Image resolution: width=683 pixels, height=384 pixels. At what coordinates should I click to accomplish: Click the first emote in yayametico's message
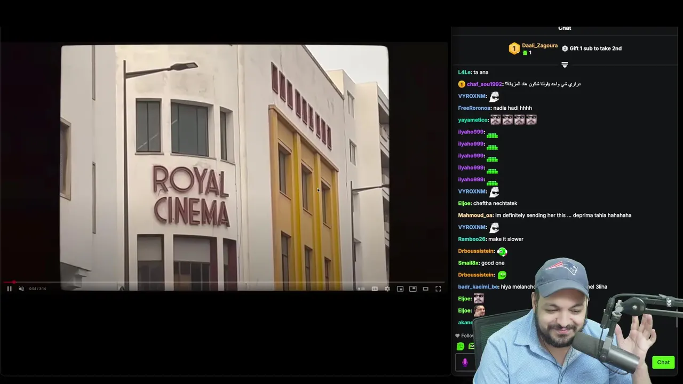[x=496, y=120]
